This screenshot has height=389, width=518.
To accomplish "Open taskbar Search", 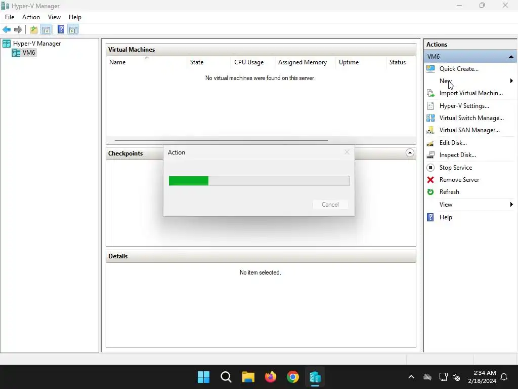I will [x=226, y=377].
